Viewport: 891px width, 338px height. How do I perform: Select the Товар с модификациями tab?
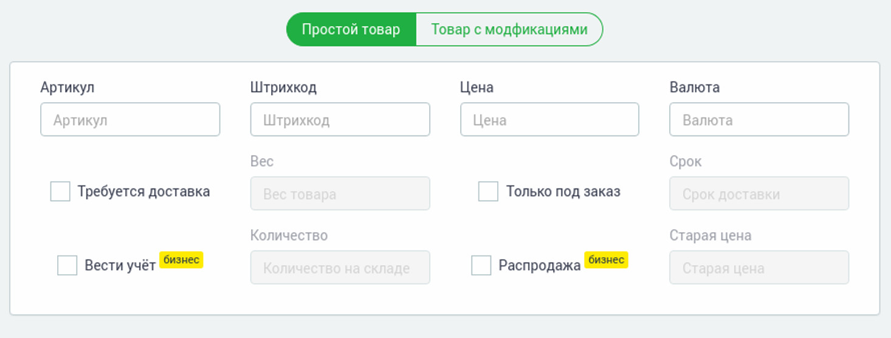[x=509, y=29]
